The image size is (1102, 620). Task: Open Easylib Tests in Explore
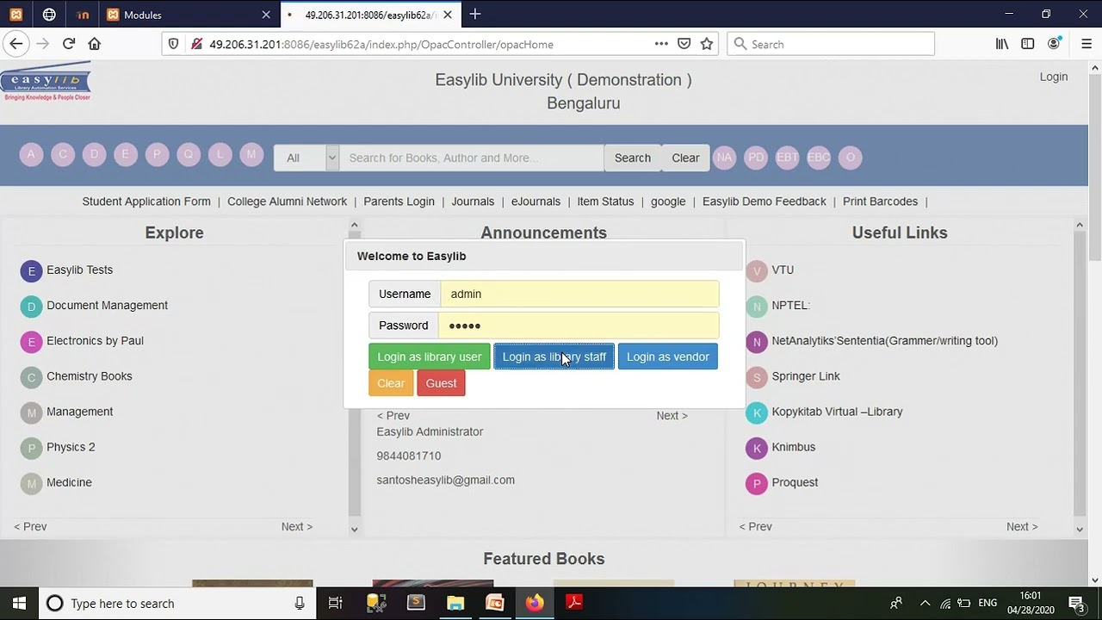click(x=79, y=270)
